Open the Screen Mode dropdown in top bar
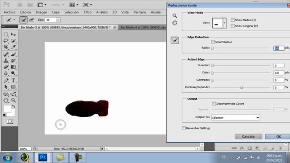290x163 pixels. pyautogui.click(x=87, y=5)
